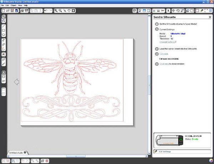Click the Print icon in toolbar
Viewport: 214px width, 164px height.
[22, 11]
